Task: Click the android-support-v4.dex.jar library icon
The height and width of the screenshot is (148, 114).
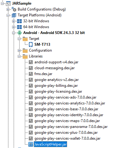Action: [x=31, y=62]
